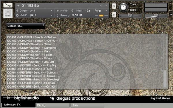Image resolution: width=173 pixels, height=108 pixels.
Task: Click the CC list vertical scrollbar
Action: coord(165,61)
